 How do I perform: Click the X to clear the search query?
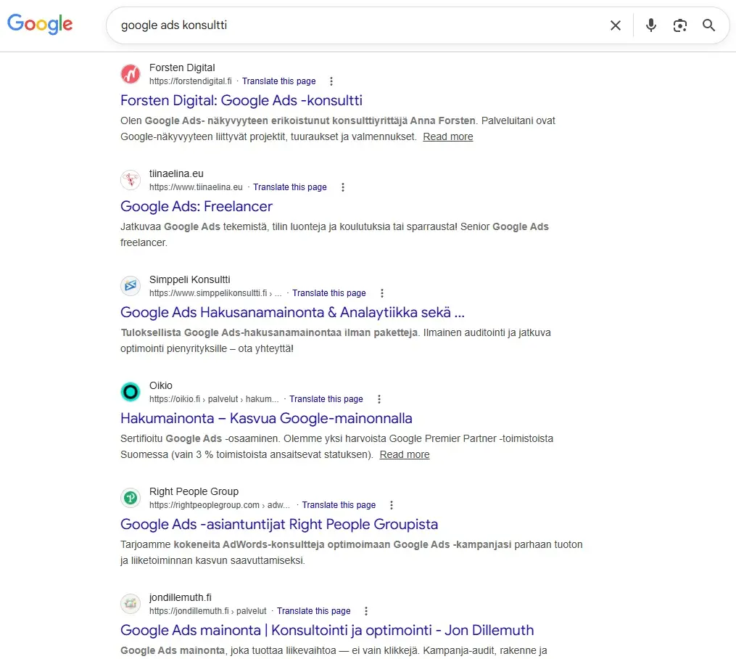(x=616, y=25)
